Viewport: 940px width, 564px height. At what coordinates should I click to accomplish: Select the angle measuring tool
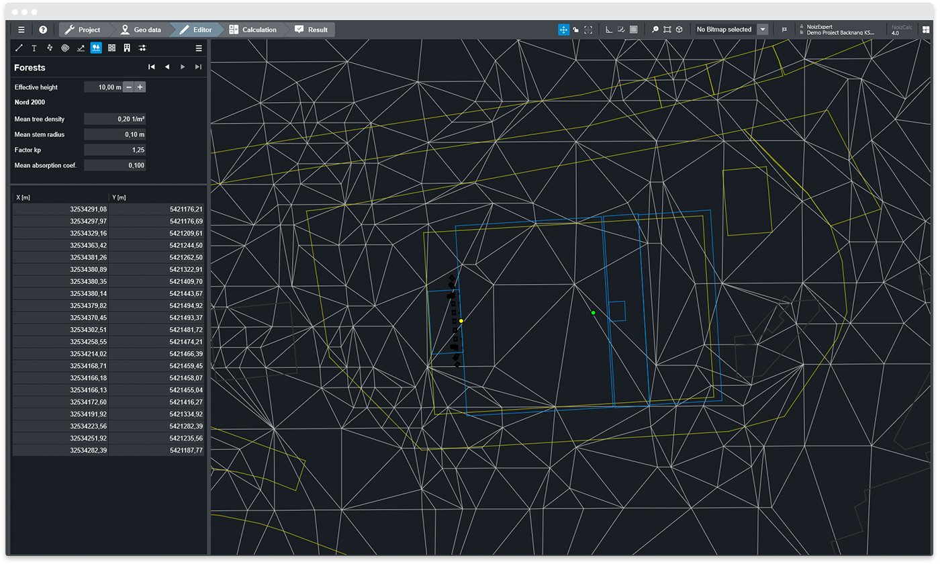pyautogui.click(x=609, y=30)
